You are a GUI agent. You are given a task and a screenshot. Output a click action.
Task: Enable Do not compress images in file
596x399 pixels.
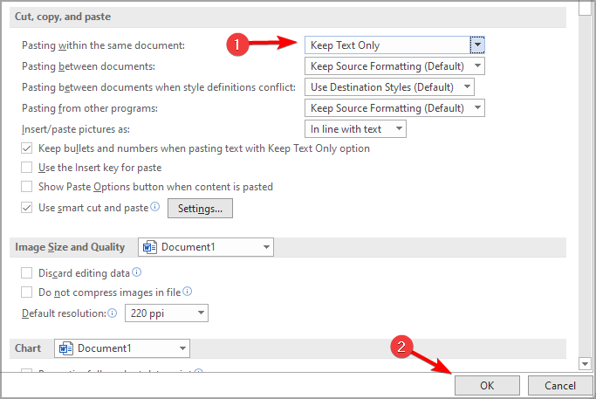[27, 292]
